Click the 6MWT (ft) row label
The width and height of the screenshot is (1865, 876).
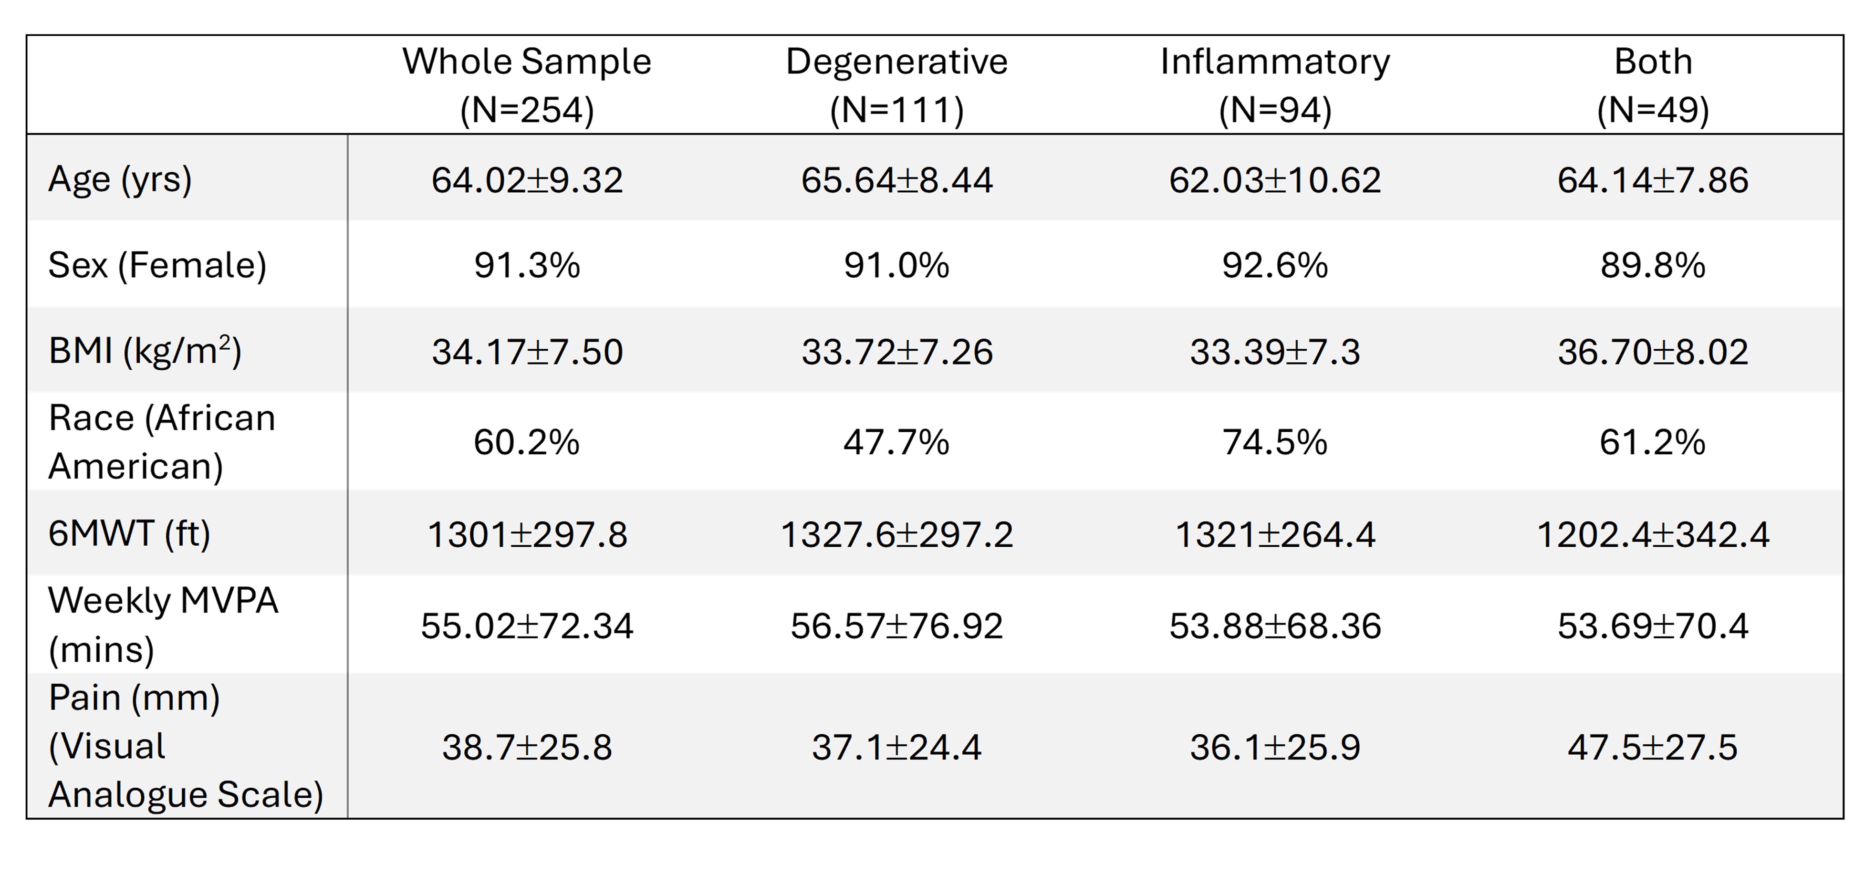pyautogui.click(x=129, y=534)
